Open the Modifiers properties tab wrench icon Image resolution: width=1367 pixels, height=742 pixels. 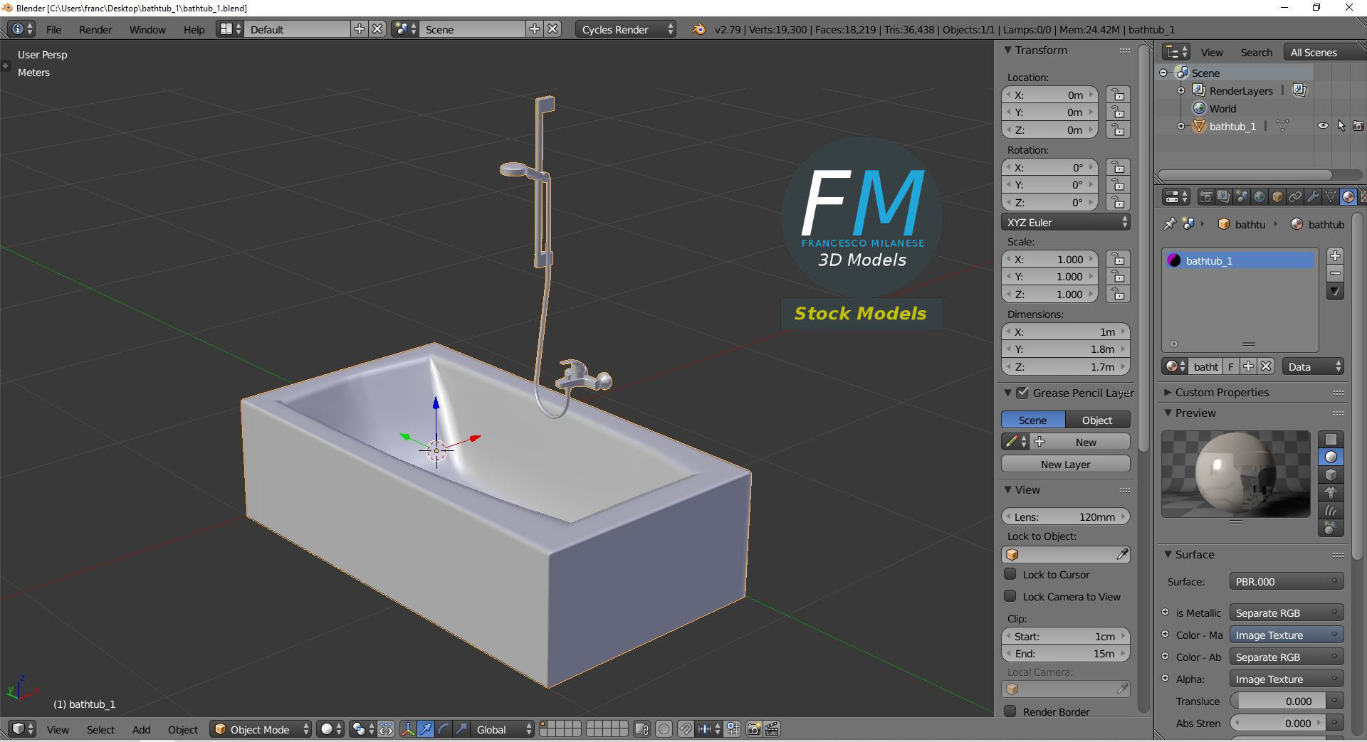pyautogui.click(x=1313, y=197)
